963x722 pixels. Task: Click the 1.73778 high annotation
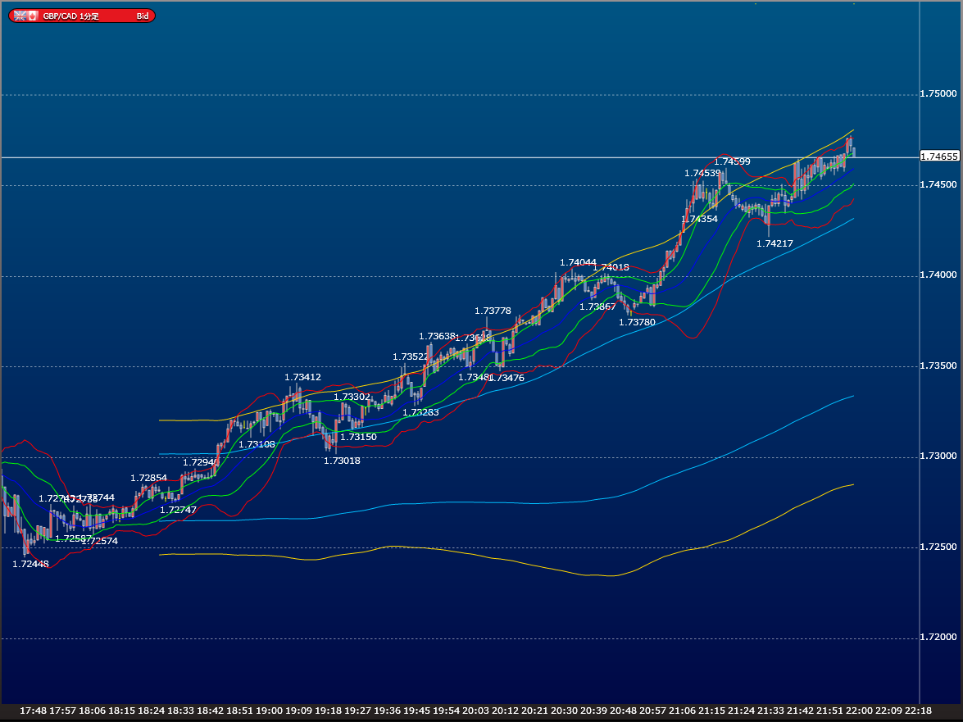[493, 311]
